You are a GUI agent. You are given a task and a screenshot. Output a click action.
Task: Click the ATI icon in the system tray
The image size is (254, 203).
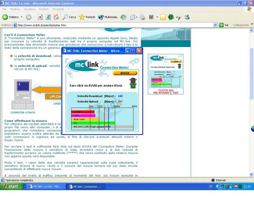[x=236, y=186]
